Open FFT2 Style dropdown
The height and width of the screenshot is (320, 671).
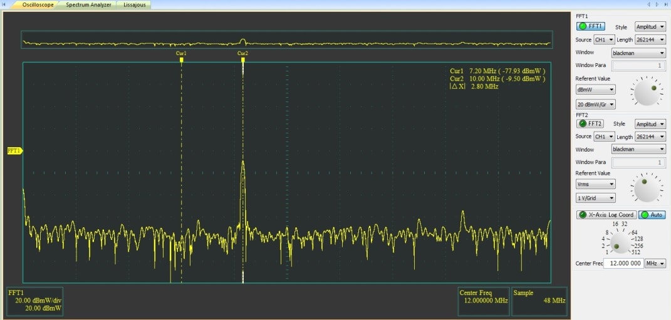point(650,124)
